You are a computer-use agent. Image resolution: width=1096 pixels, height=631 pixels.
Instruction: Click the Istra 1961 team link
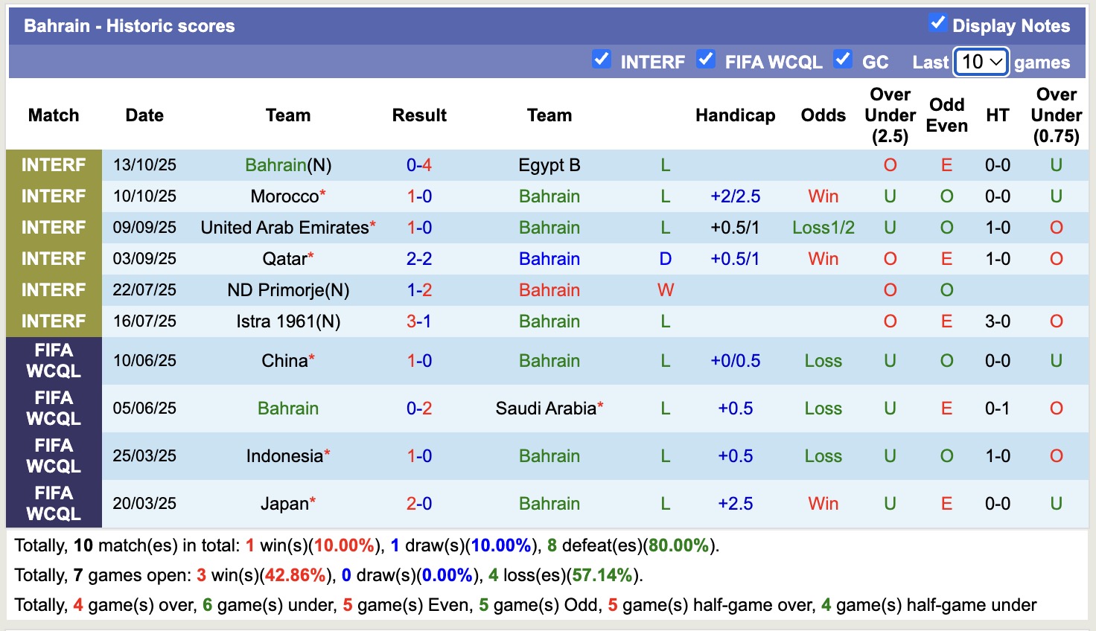(288, 321)
